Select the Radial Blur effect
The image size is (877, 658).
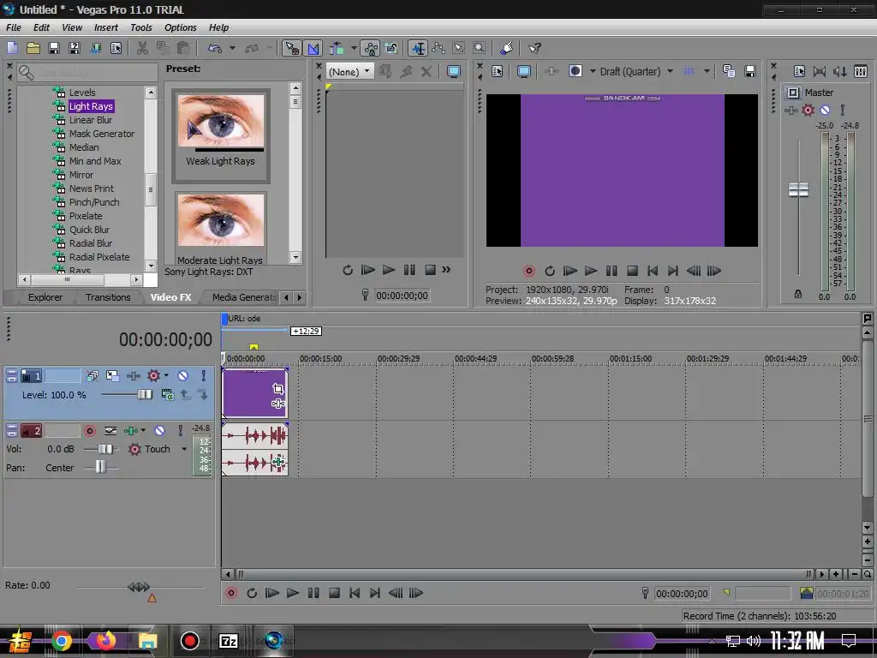click(90, 243)
